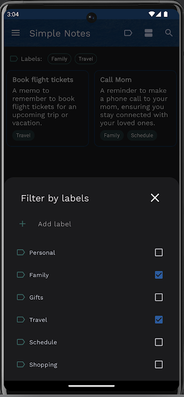Select the Travel filter chip at top
Image resolution: width=184 pixels, height=397 pixels.
point(86,59)
